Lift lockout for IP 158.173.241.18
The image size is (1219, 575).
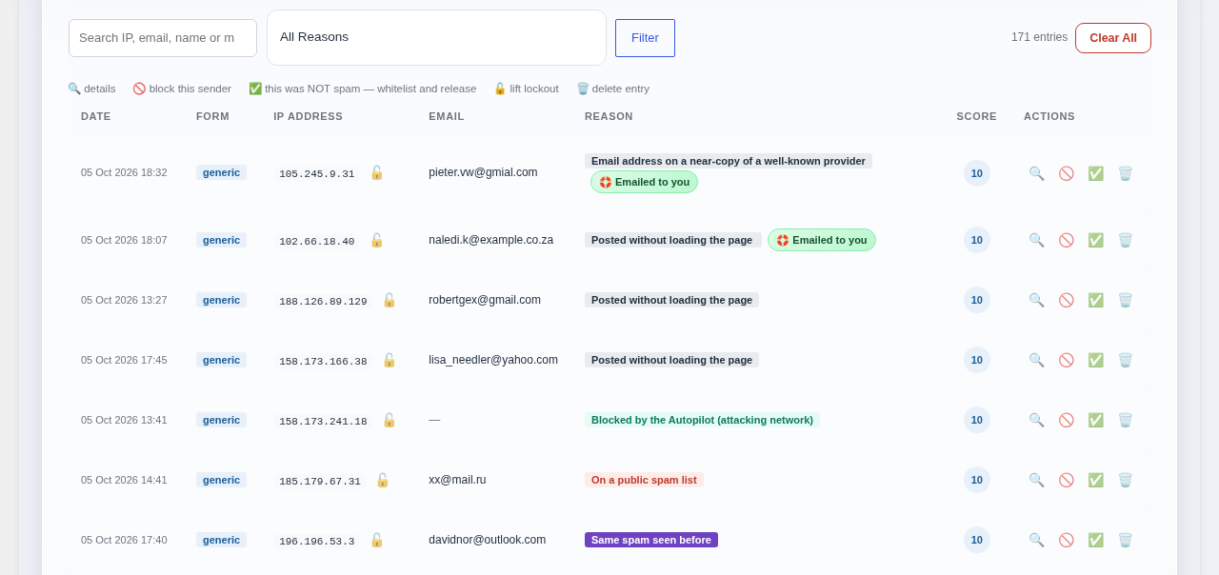click(389, 420)
